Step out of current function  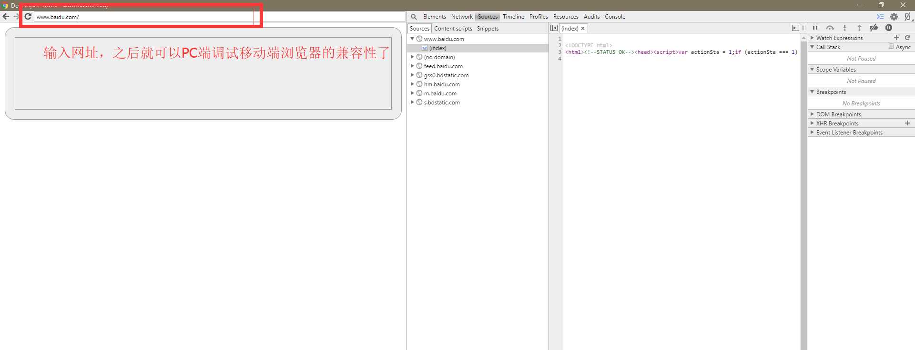[x=859, y=28]
